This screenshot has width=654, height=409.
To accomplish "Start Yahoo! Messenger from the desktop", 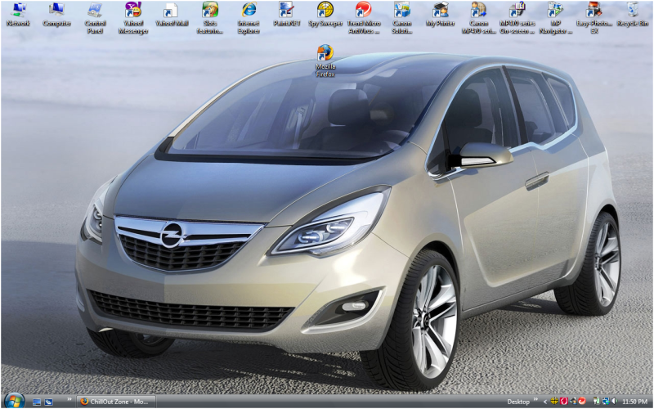I will 133,11.
